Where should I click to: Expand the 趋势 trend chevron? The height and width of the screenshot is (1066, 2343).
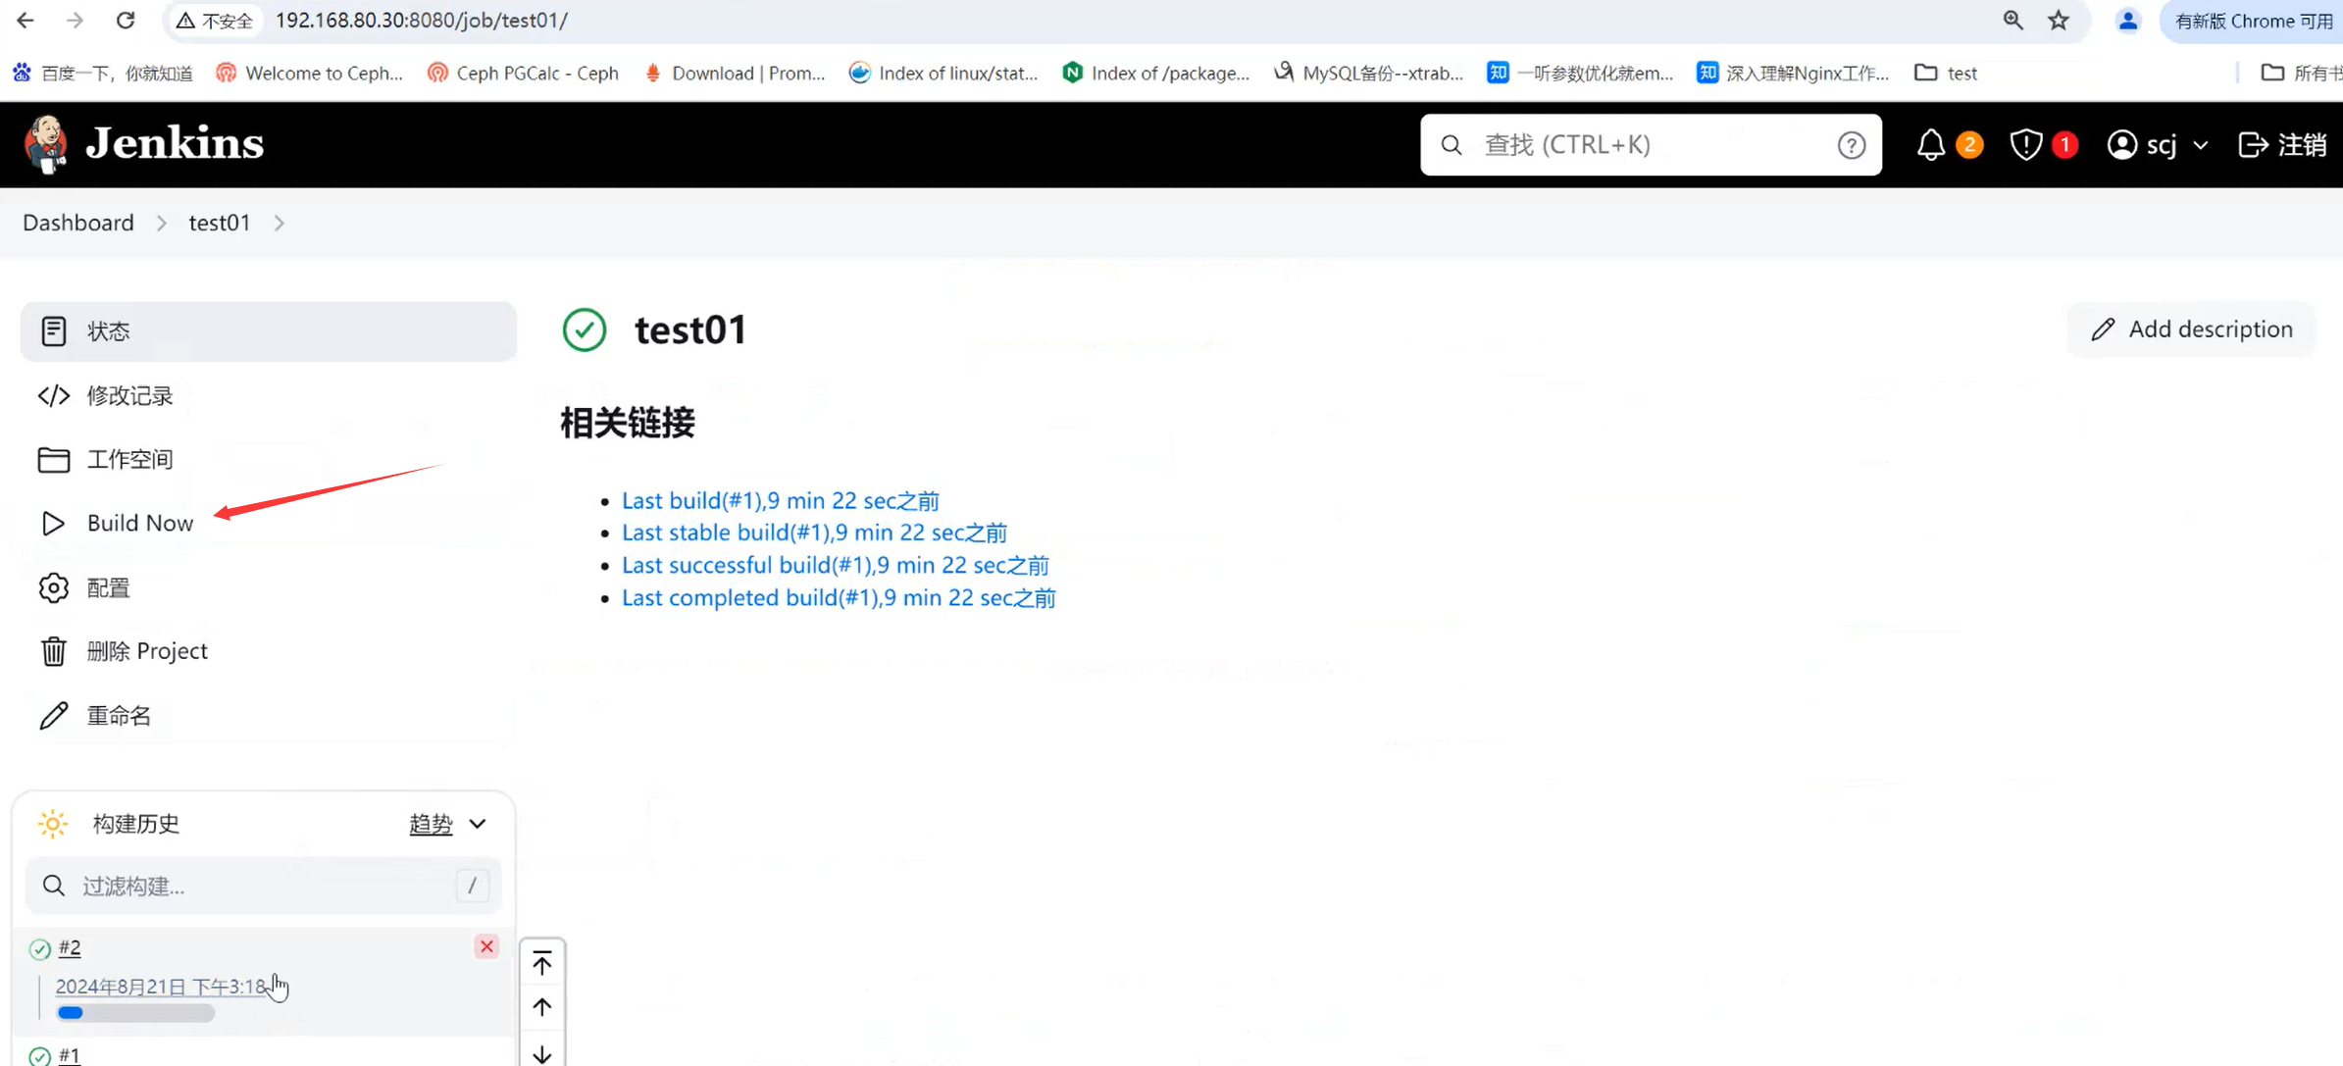478,824
